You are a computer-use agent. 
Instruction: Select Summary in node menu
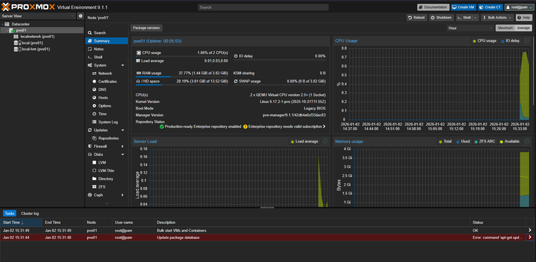107,41
